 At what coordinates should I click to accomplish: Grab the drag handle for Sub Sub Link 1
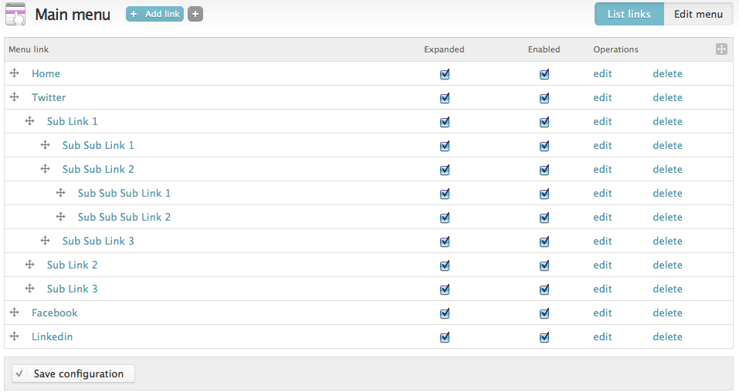click(x=46, y=145)
